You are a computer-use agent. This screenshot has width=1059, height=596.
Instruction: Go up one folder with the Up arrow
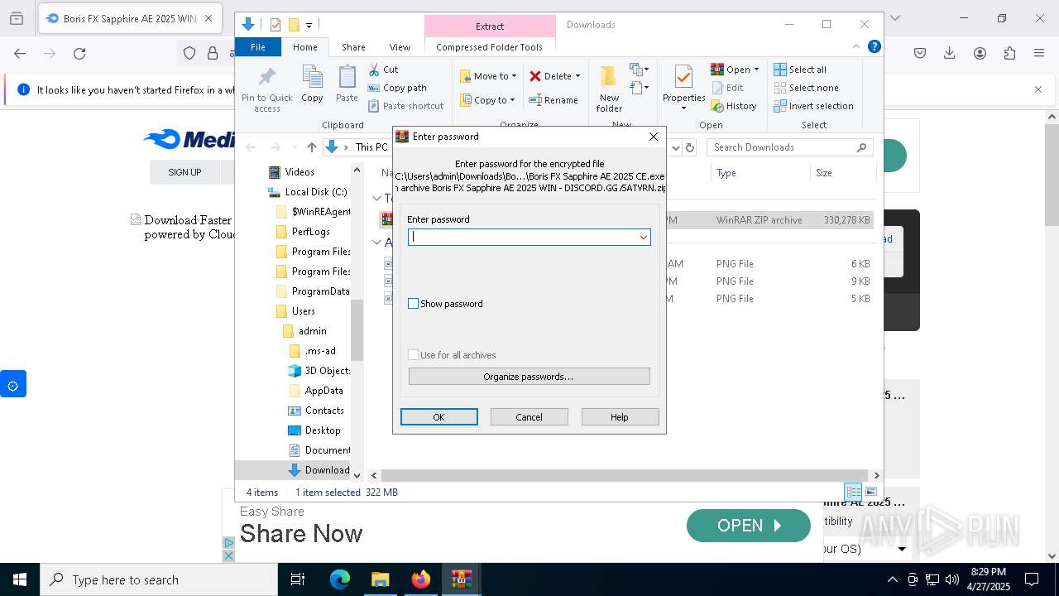[x=311, y=147]
